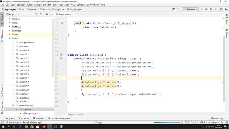This screenshot has height=129, width=229.
Task: Click run gutter arrow beside class Singlton
Action: point(62,54)
